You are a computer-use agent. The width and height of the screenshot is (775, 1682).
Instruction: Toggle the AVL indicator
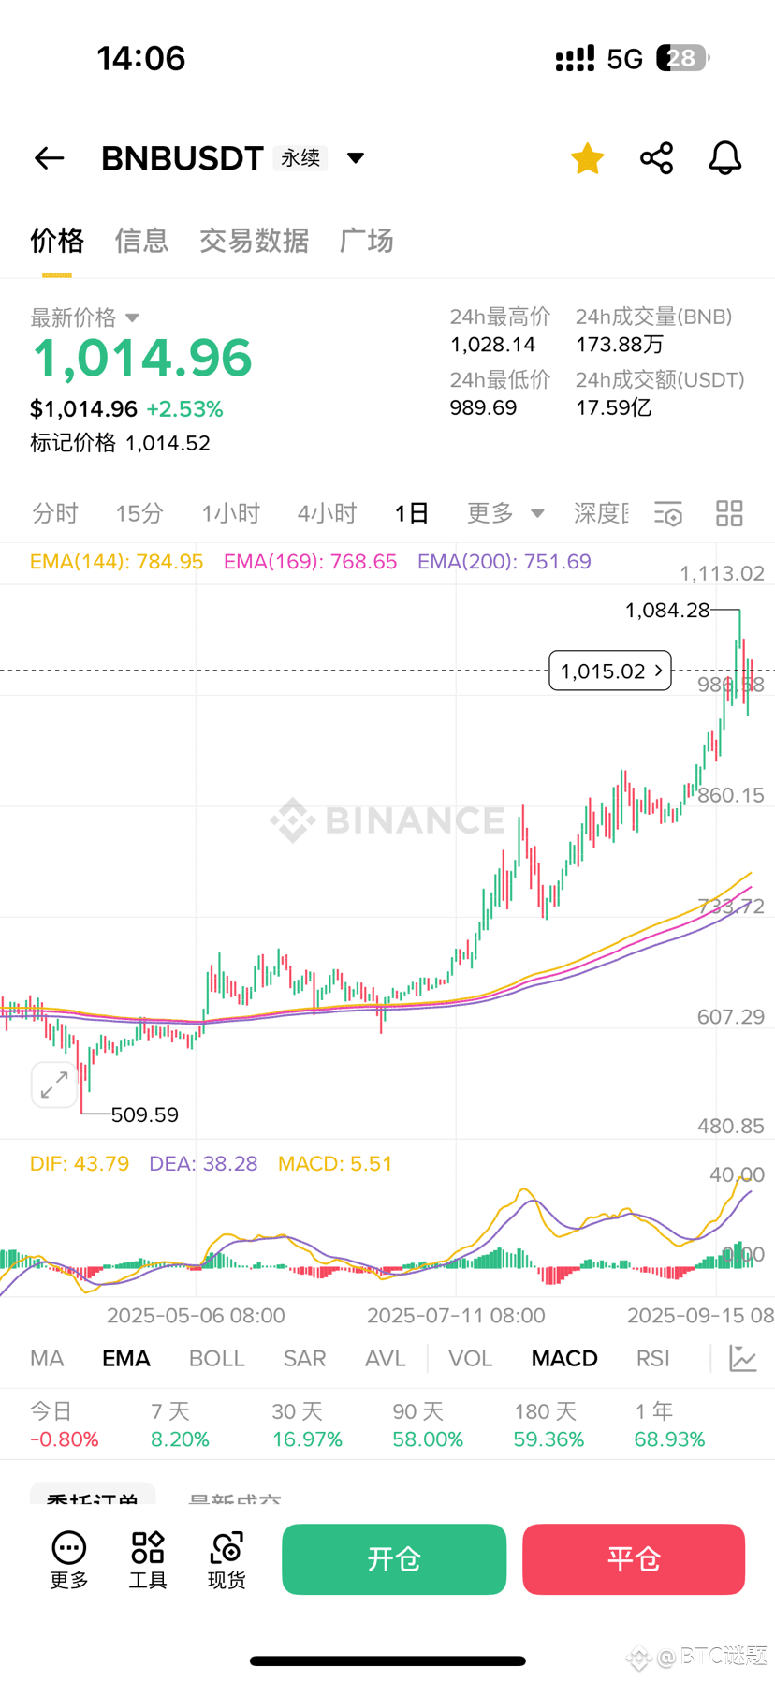pyautogui.click(x=385, y=1358)
